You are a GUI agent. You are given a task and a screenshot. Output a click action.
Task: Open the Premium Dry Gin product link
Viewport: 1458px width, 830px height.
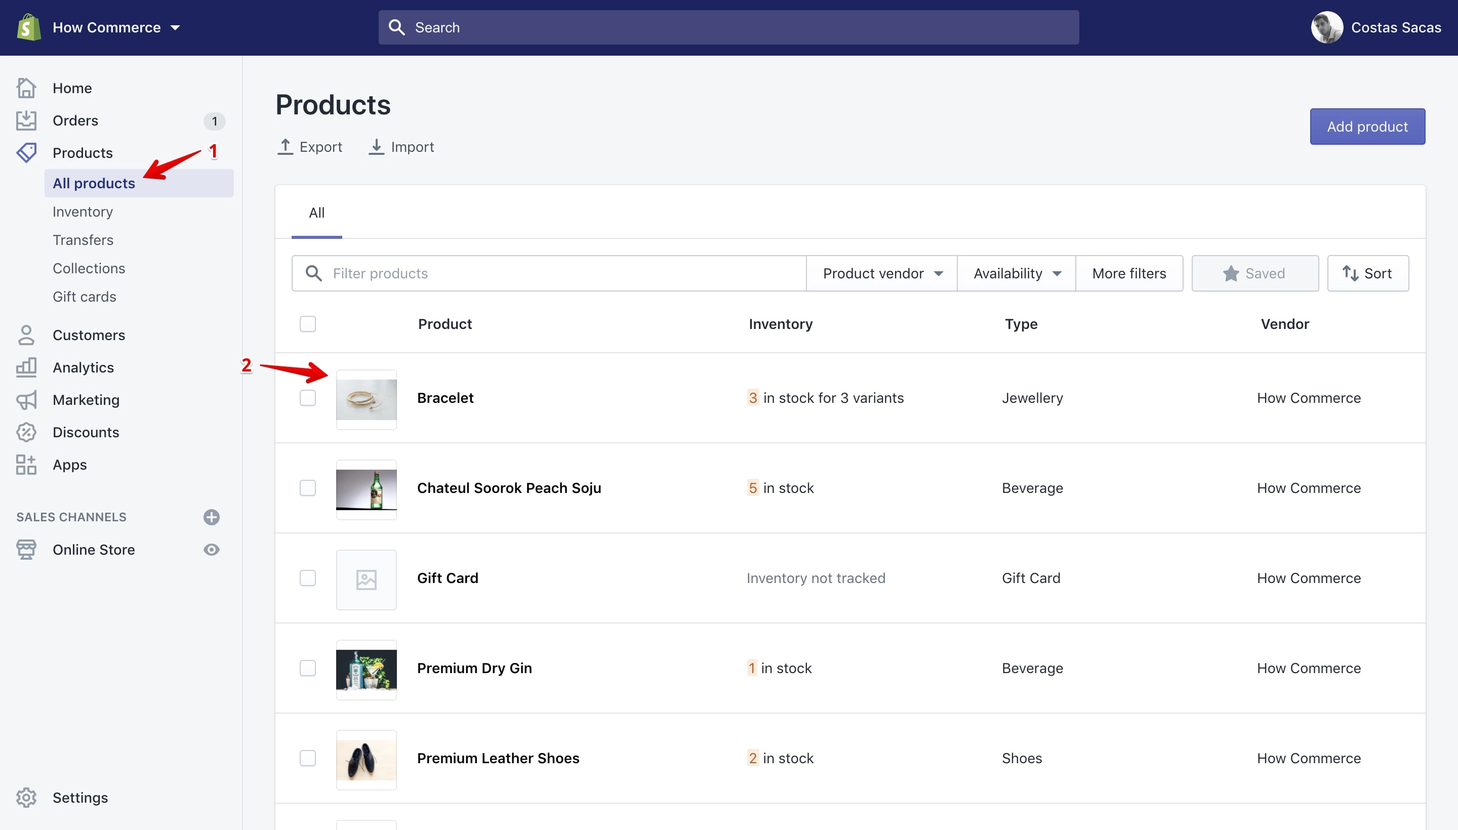point(474,668)
